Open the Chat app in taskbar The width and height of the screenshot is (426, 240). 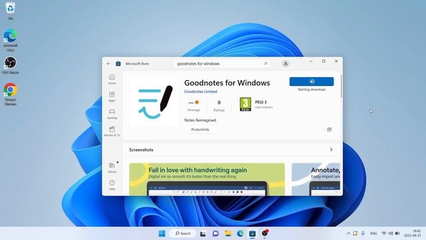216,233
